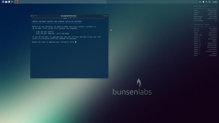Click the terminal window menu icon
Image resolution: width=219 pixels, height=123 pixels.
[x=32, y=16]
